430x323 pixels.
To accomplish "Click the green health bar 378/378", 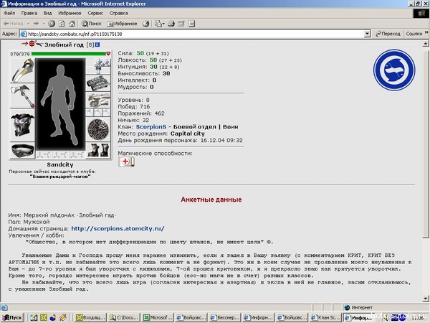I will coord(69,54).
